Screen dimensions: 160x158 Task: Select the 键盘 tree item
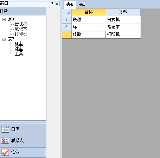pyautogui.click(x=19, y=49)
